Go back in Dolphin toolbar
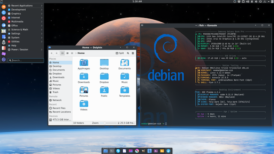274x154 pixels. tap(52, 53)
